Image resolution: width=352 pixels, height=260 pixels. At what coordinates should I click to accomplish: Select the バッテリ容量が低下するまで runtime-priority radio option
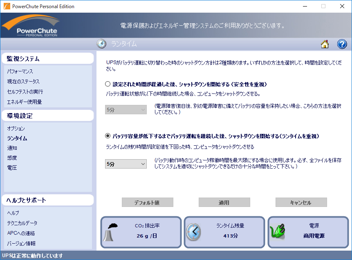point(108,136)
